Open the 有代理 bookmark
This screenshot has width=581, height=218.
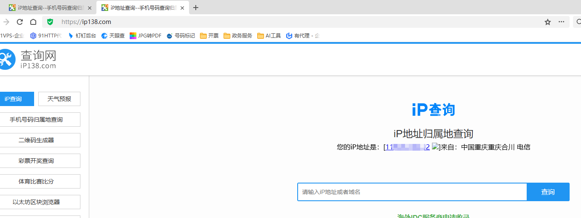[x=303, y=36]
